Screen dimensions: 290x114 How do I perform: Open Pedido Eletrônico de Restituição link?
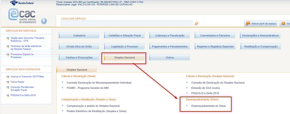point(97,111)
